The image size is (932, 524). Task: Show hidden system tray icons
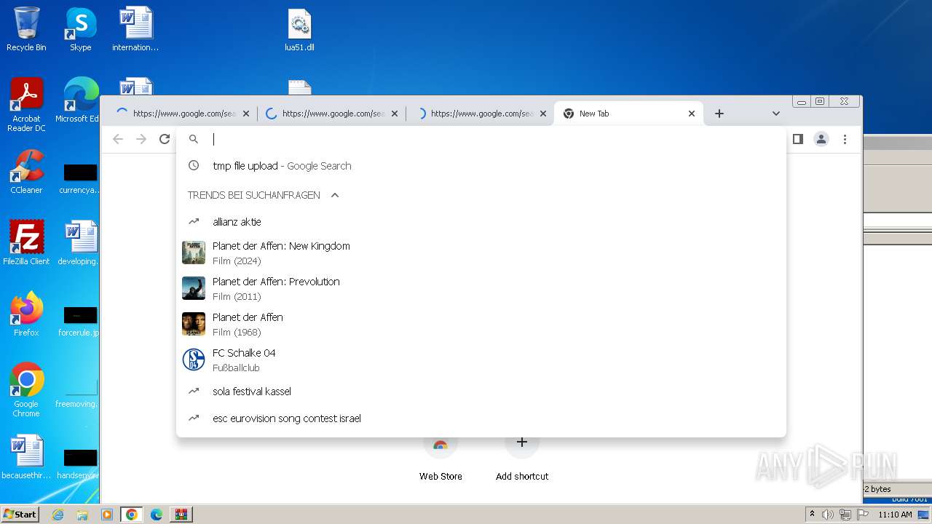[813, 515]
